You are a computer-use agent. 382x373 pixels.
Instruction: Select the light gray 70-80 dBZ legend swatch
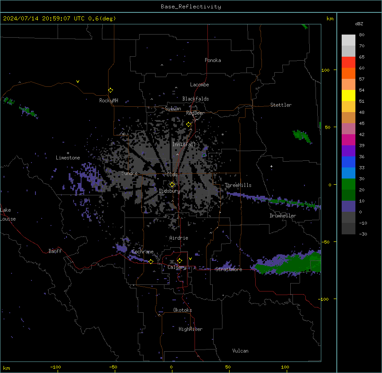point(348,40)
